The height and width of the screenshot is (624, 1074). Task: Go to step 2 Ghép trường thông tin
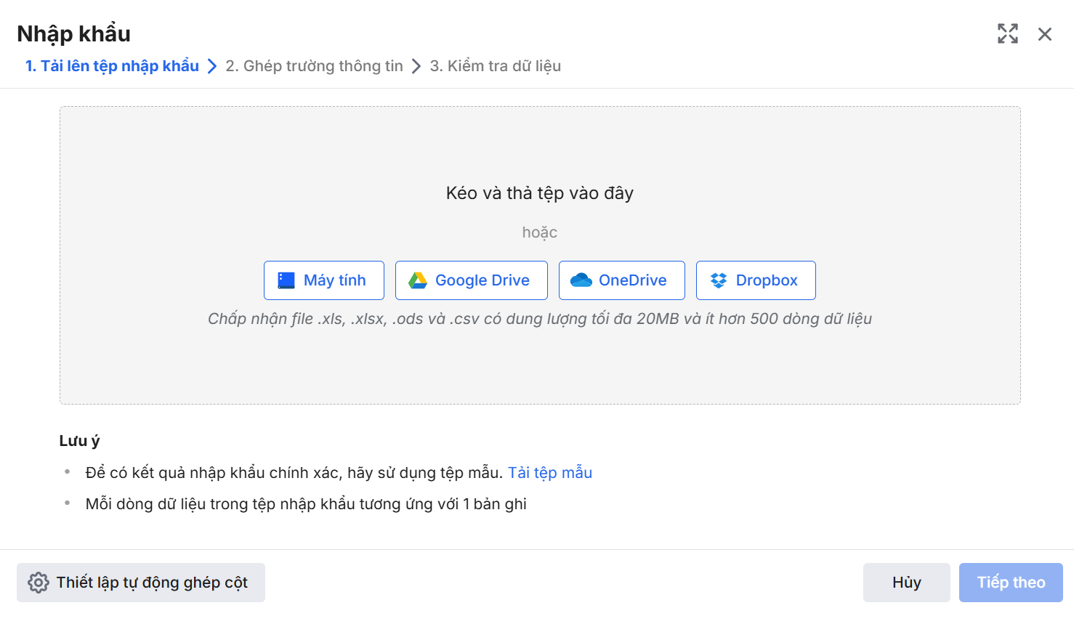point(314,66)
